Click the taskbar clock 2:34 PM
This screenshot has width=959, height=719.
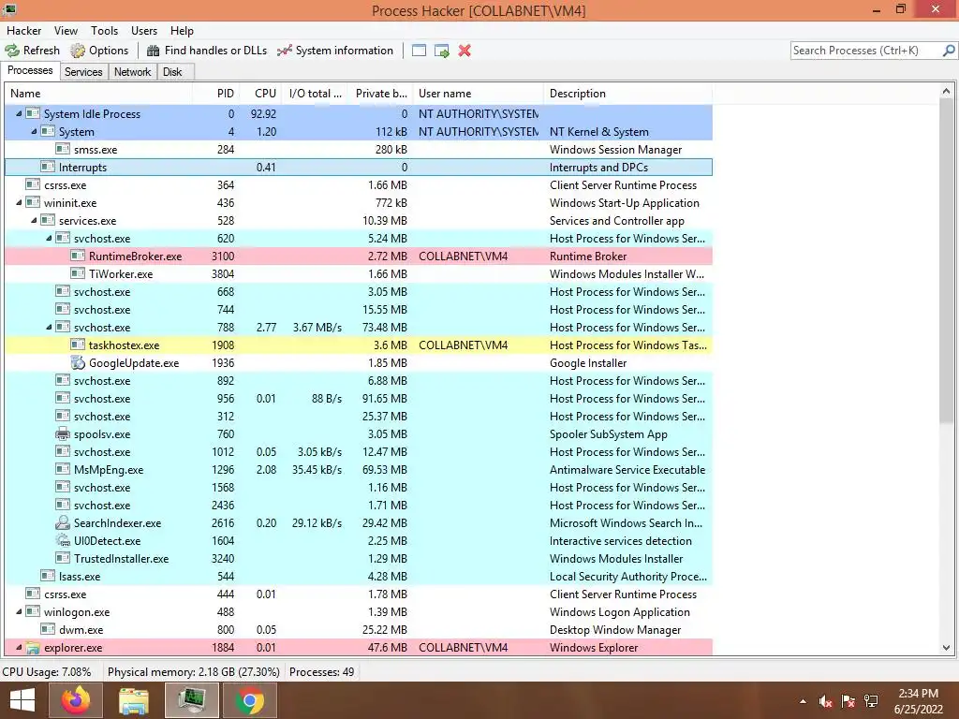[x=918, y=694]
